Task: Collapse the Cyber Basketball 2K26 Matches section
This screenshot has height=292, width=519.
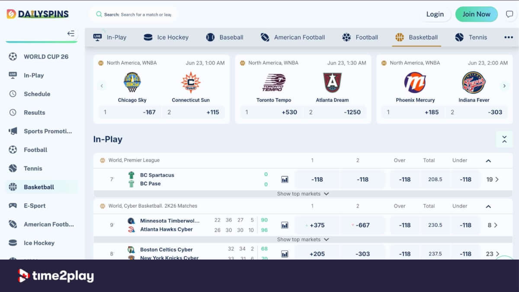Action: 488,206
